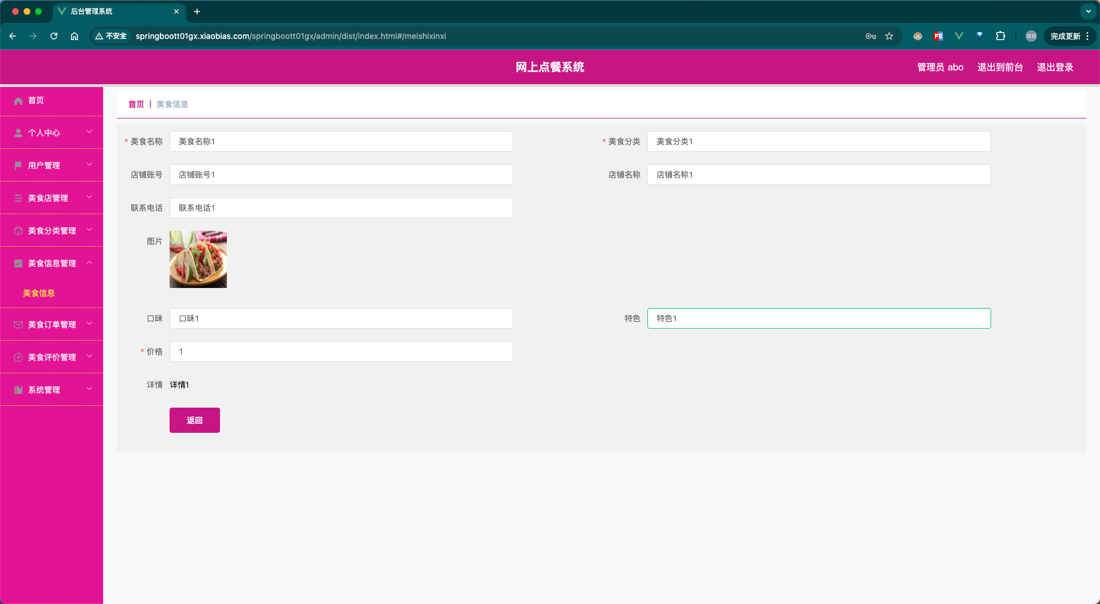Click the 美食名称 input field
The image size is (1100, 604).
(x=341, y=141)
